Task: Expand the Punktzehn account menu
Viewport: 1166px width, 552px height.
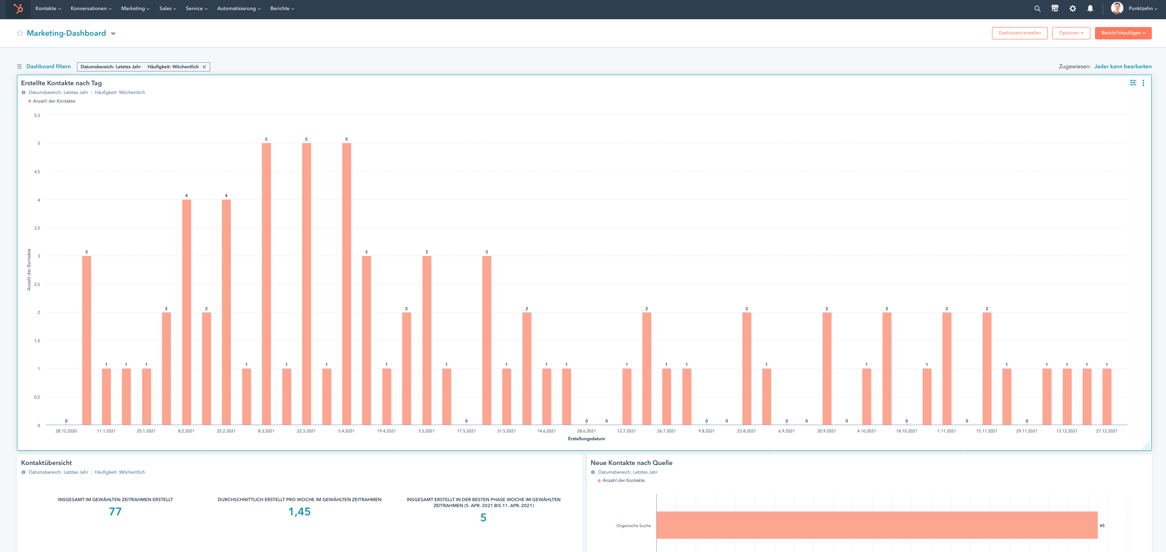Action: [1141, 8]
